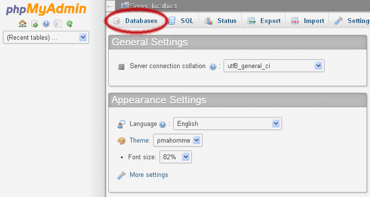Click the copy documents icon in sidebar
Screen dimensions: 370x197
pos(57,24)
